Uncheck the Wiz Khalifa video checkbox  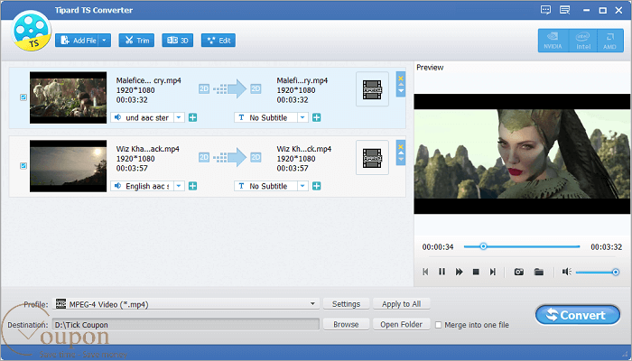click(23, 165)
